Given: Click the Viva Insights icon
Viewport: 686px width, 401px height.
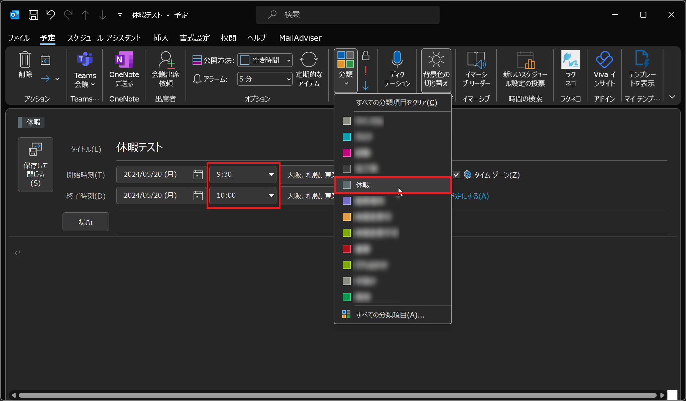Looking at the screenshot, I should point(604,59).
